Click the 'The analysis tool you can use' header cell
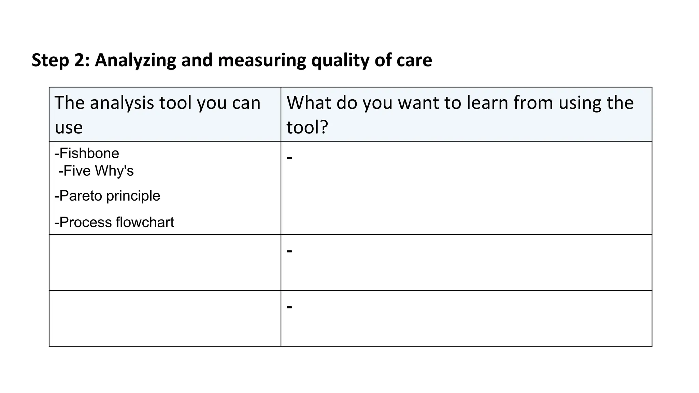 pos(165,114)
